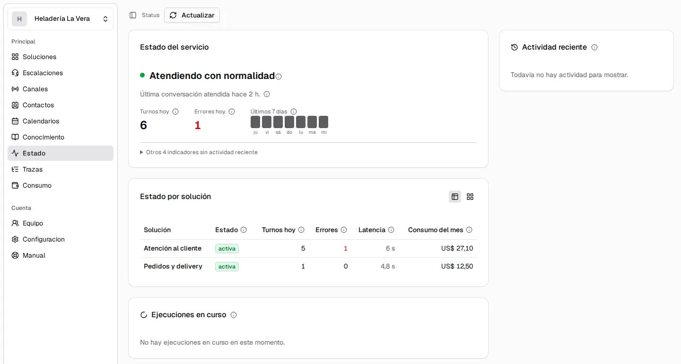
Task: Click info icon in Errores column header
Action: pos(344,230)
